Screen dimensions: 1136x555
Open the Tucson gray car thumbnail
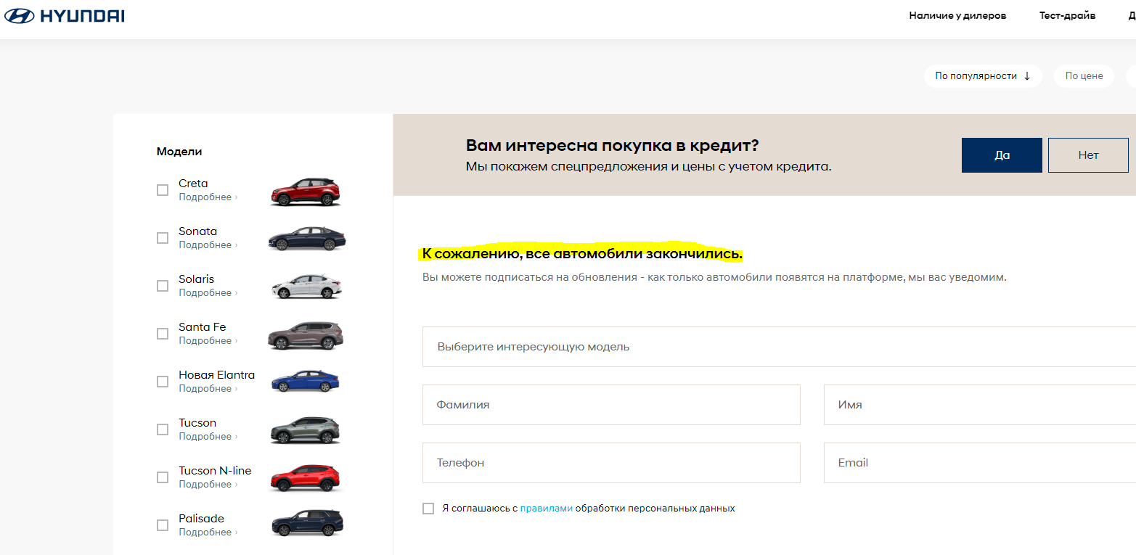(306, 430)
